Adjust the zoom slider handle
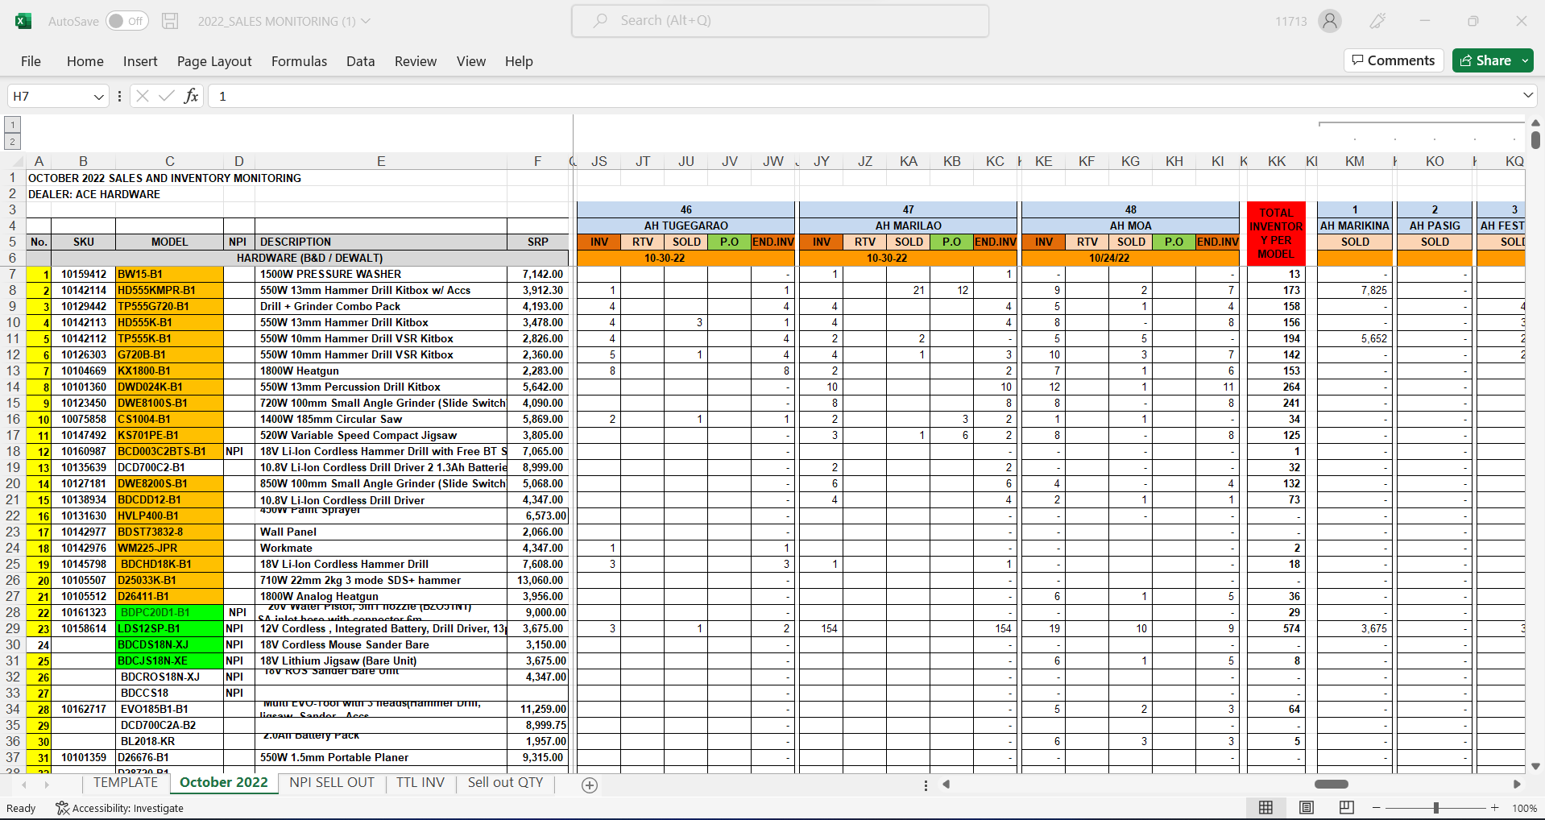 [1436, 808]
